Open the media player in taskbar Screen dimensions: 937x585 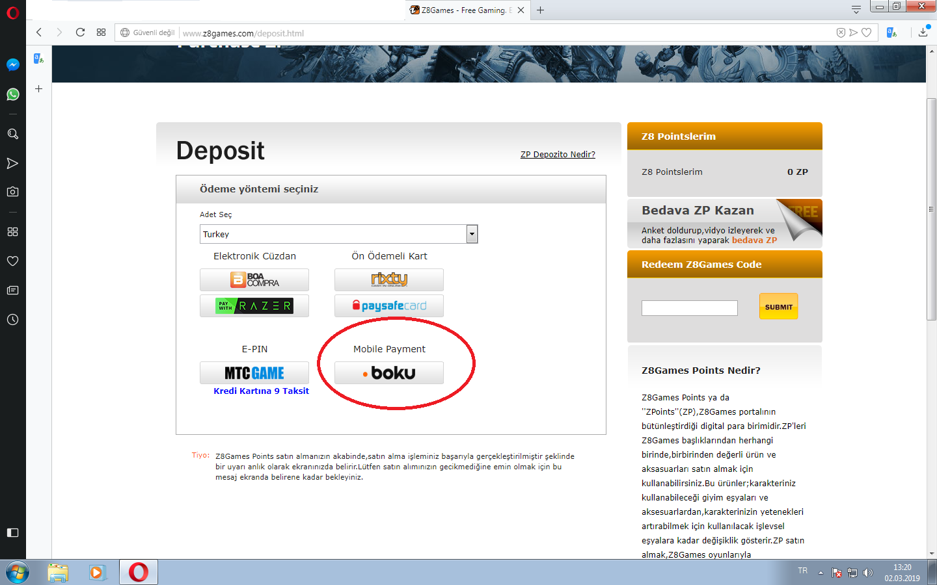(97, 573)
